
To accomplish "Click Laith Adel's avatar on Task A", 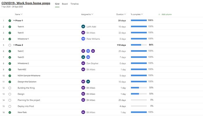I will click(x=84, y=27).
